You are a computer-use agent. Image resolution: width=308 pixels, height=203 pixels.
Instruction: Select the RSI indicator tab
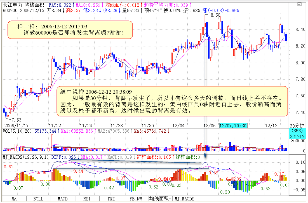point(87,199)
